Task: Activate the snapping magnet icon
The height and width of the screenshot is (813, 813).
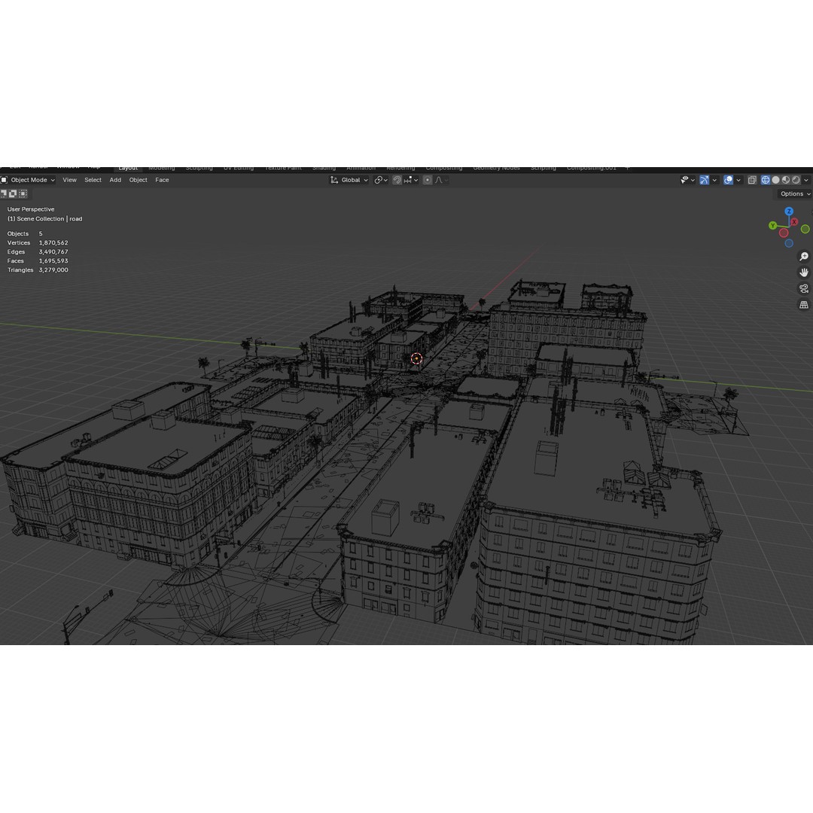Action: pyautogui.click(x=397, y=180)
